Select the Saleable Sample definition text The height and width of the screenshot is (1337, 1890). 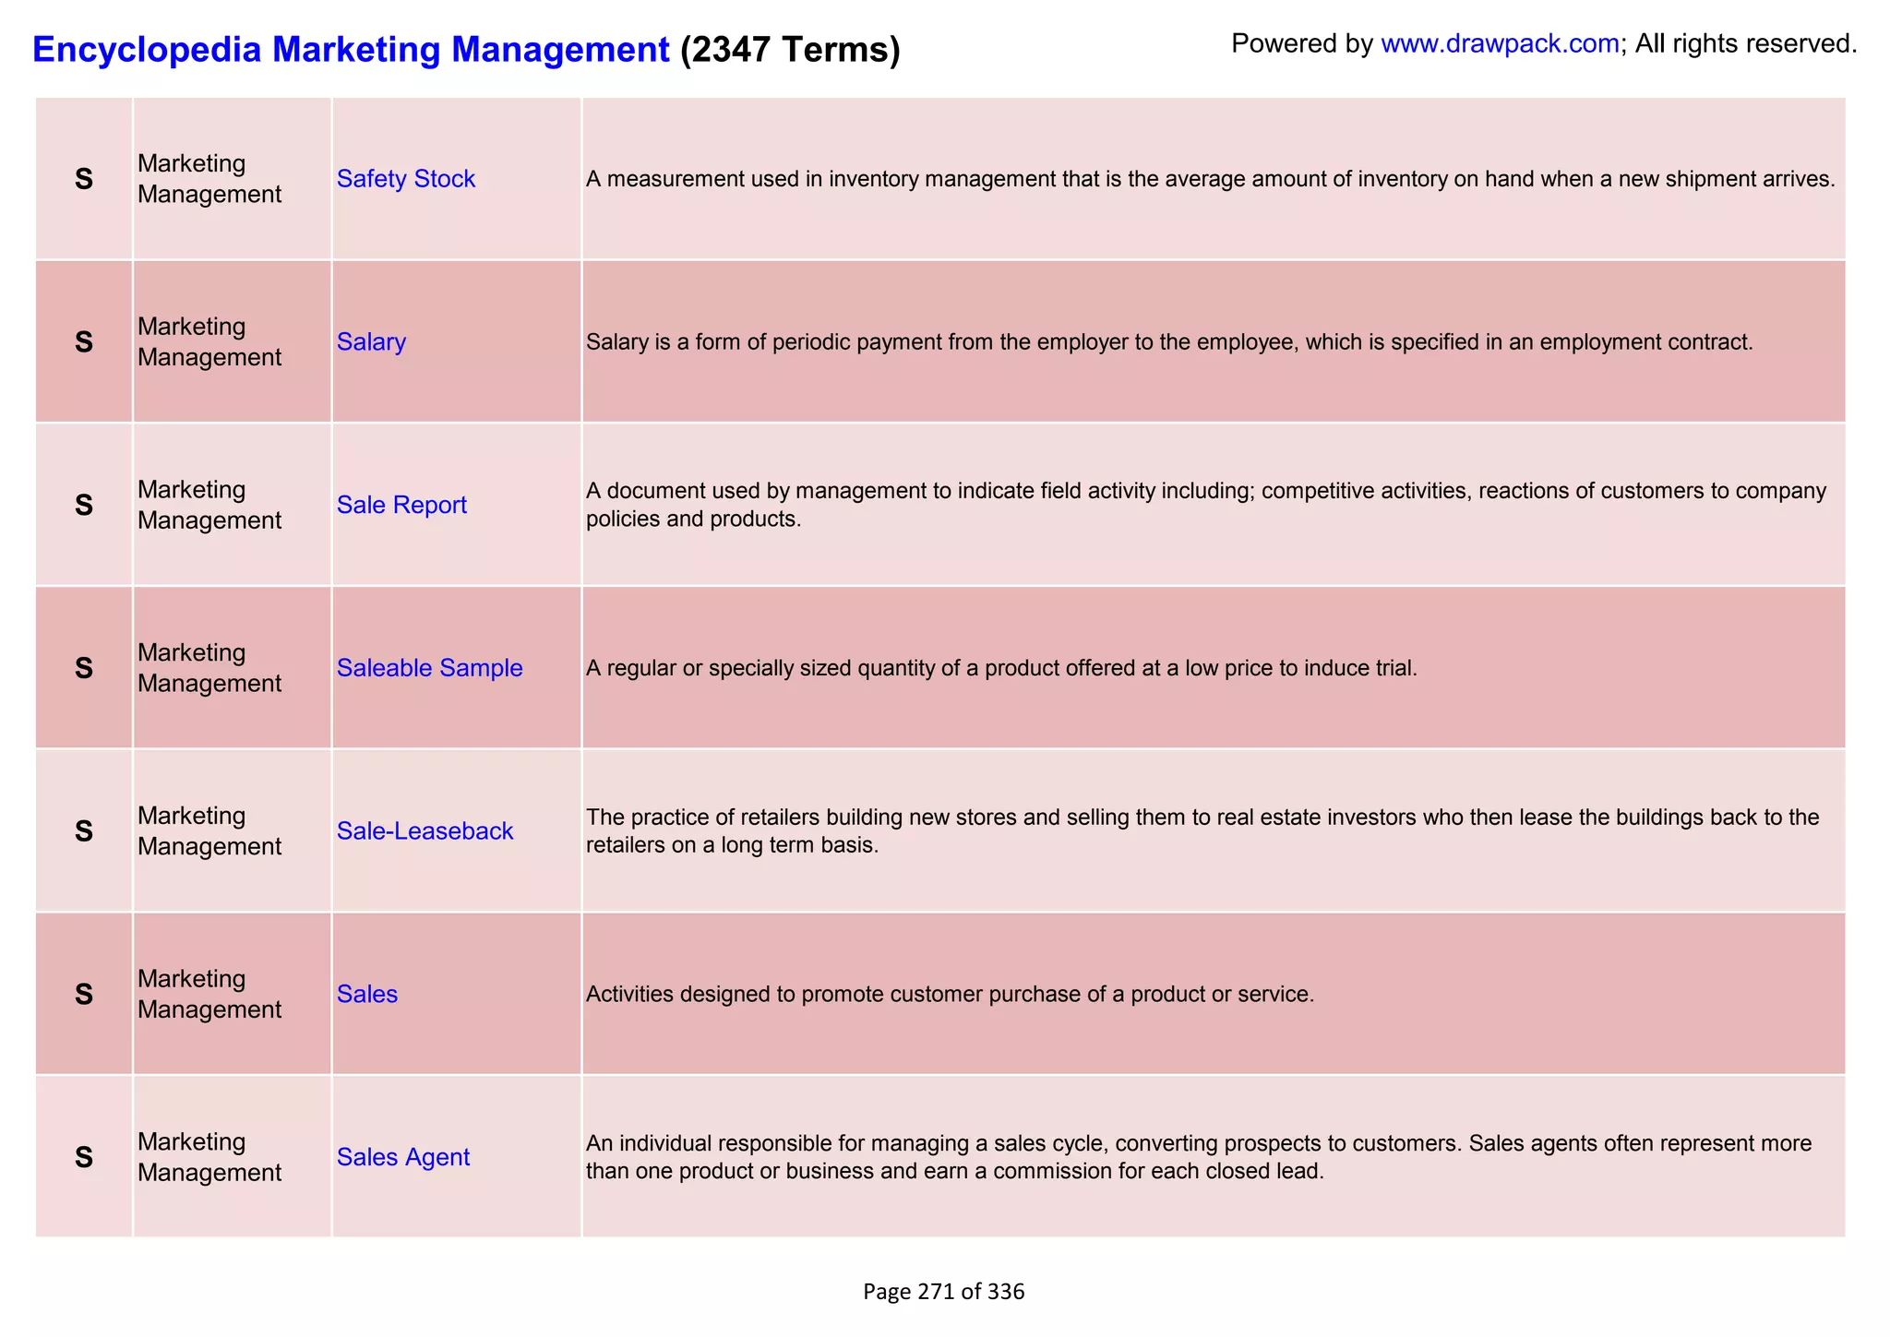(1001, 667)
